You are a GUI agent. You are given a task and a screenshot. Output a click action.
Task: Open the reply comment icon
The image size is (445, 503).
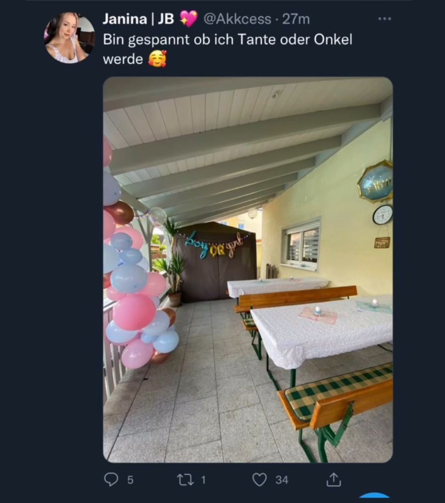[x=111, y=480]
